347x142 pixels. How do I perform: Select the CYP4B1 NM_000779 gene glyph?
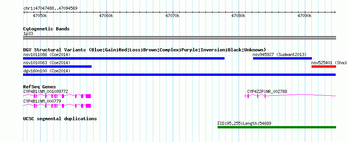click(57, 105)
